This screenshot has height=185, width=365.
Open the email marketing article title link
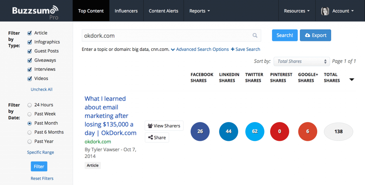(x=110, y=116)
